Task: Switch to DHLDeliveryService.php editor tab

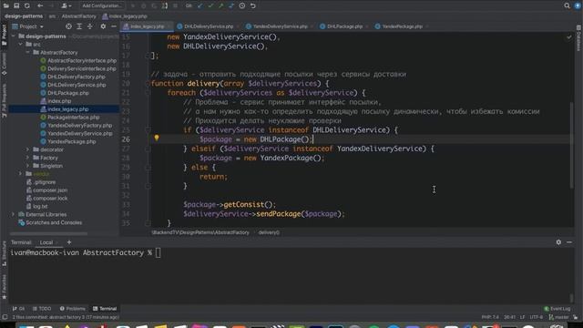Action: (x=209, y=26)
